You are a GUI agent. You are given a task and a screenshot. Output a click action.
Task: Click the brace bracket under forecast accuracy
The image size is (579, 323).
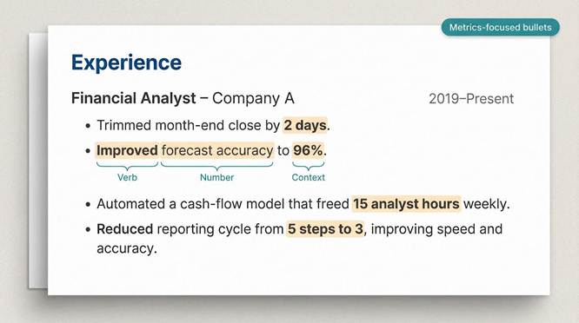(x=217, y=166)
